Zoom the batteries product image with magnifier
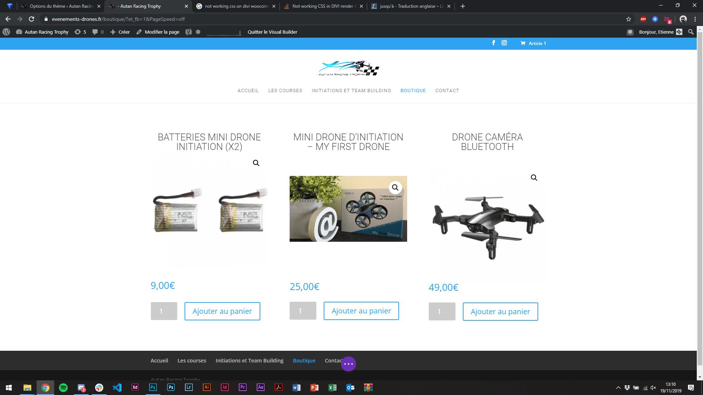This screenshot has width=703, height=395. [x=256, y=163]
